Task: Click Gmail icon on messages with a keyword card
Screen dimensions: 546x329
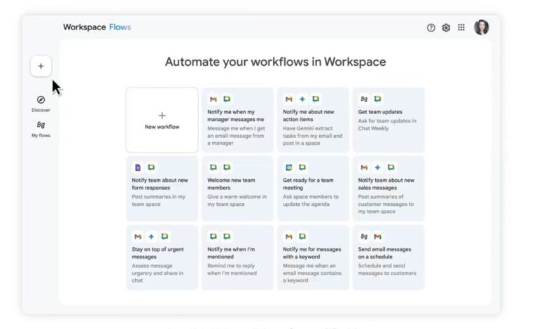Action: point(289,237)
